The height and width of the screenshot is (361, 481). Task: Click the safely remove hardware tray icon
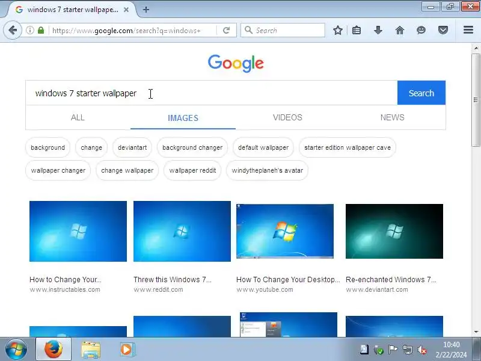click(379, 350)
